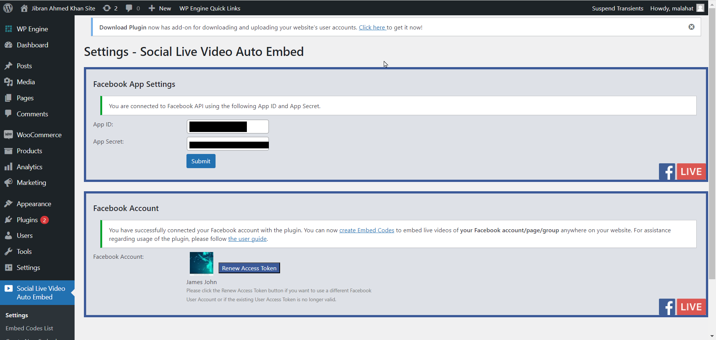The width and height of the screenshot is (716, 340).
Task: Click the Renew Access Token button
Action: coord(249,268)
